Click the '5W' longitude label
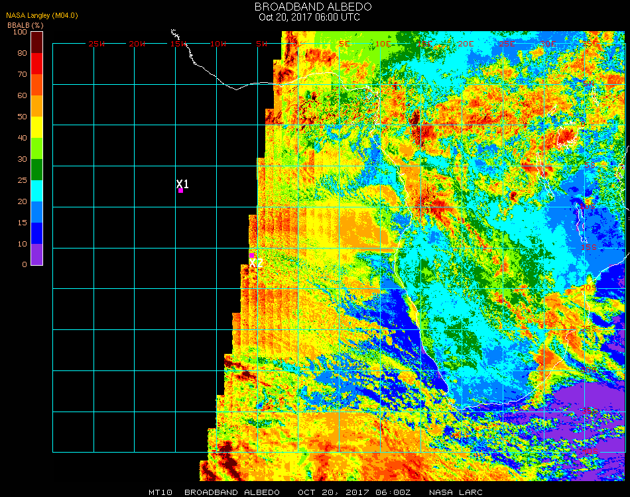Image resolution: width=630 pixels, height=497 pixels. tap(261, 44)
